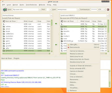The image size is (112, 93).
Task: Open the Port dropdown arrow
Action: point(51,10)
